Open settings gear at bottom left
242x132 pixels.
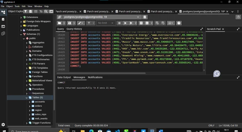(x=3, y=125)
